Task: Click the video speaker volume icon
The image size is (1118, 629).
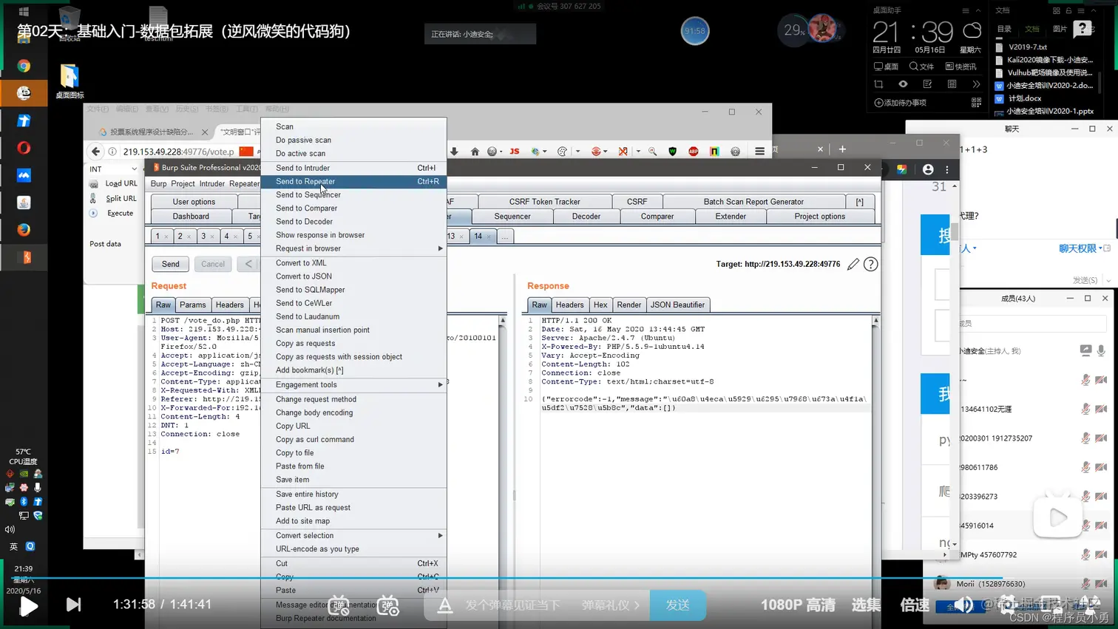Action: tap(963, 605)
